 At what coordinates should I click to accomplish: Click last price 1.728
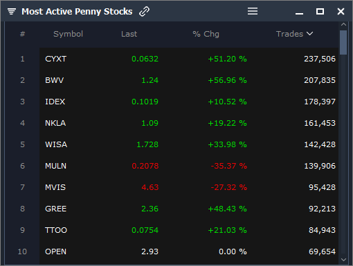(x=147, y=144)
